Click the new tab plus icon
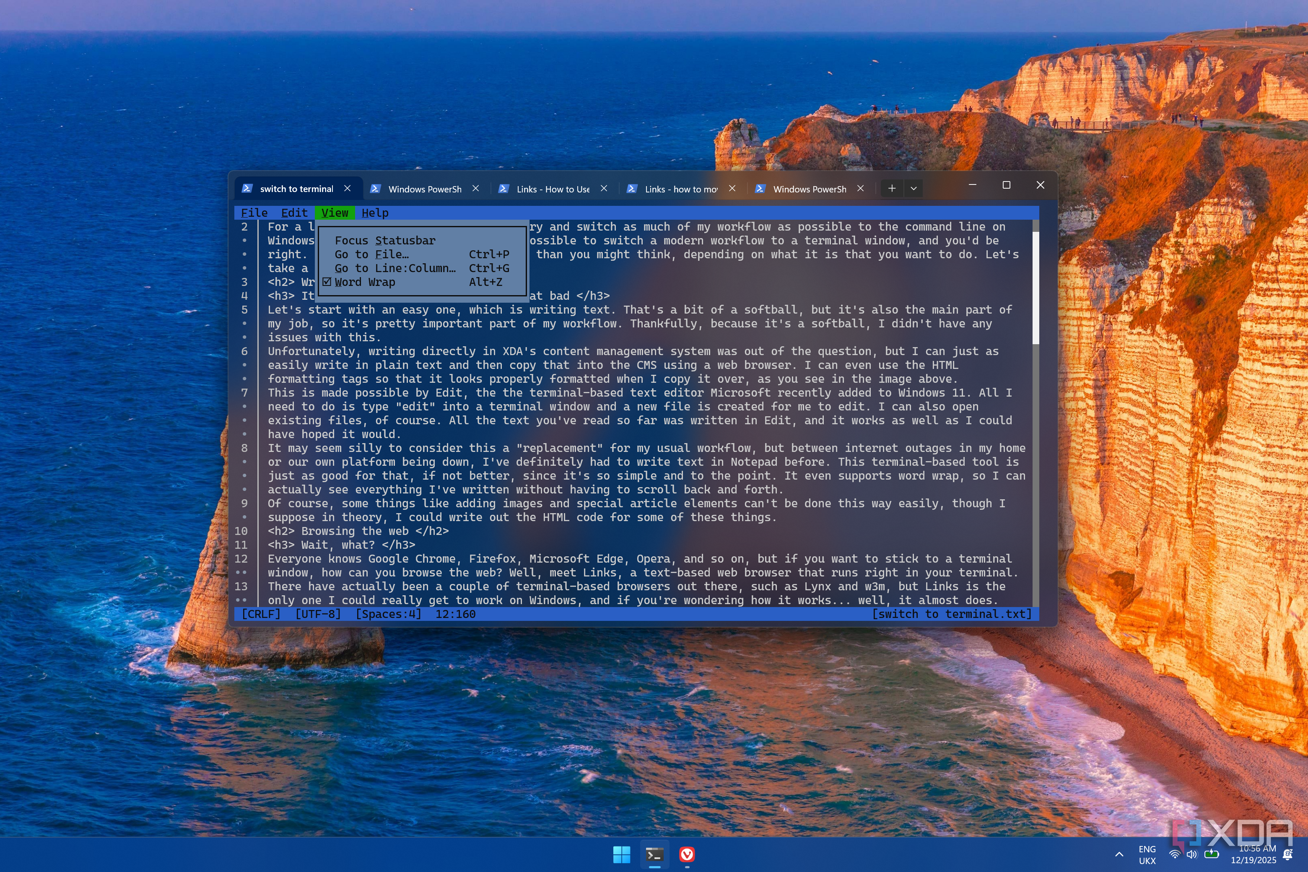The width and height of the screenshot is (1308, 872). (x=891, y=189)
